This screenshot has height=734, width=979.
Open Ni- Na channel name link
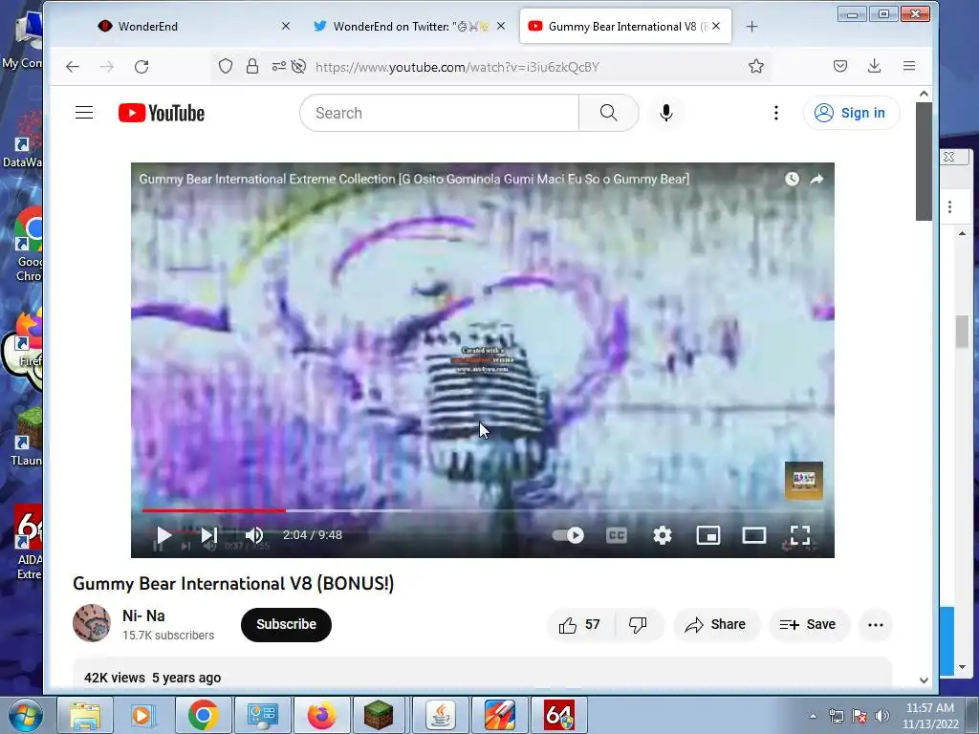(143, 615)
